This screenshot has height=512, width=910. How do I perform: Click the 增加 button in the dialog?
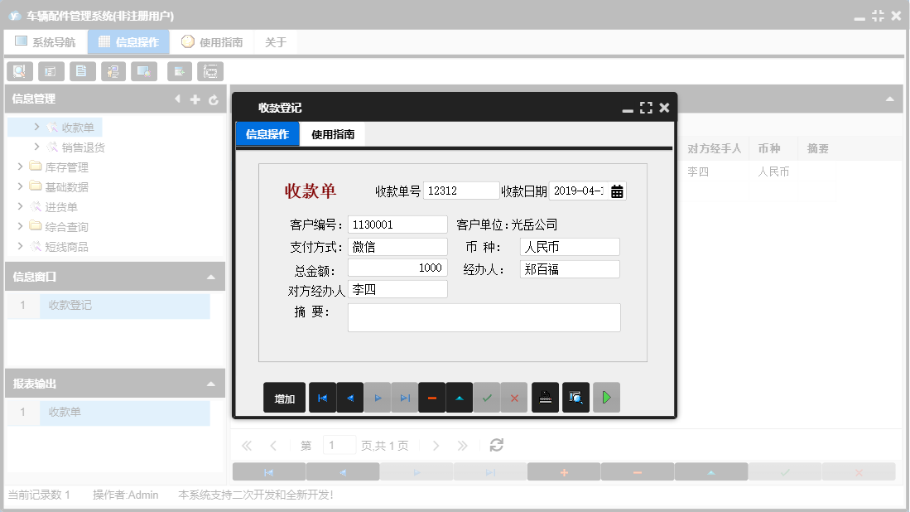tap(284, 397)
